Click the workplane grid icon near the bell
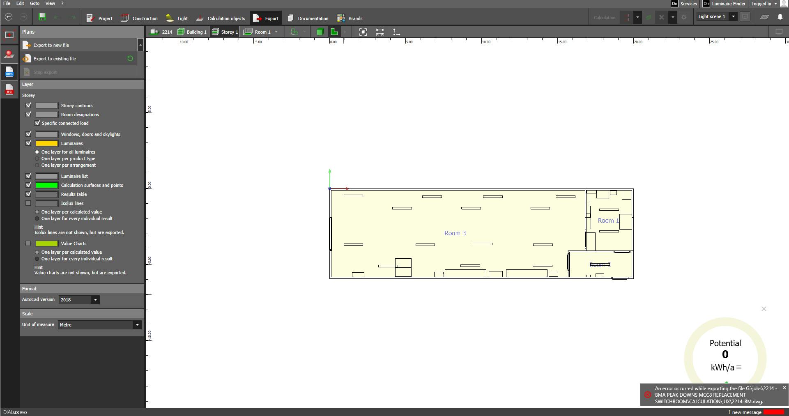Viewport: 789px width, 416px height. click(764, 17)
